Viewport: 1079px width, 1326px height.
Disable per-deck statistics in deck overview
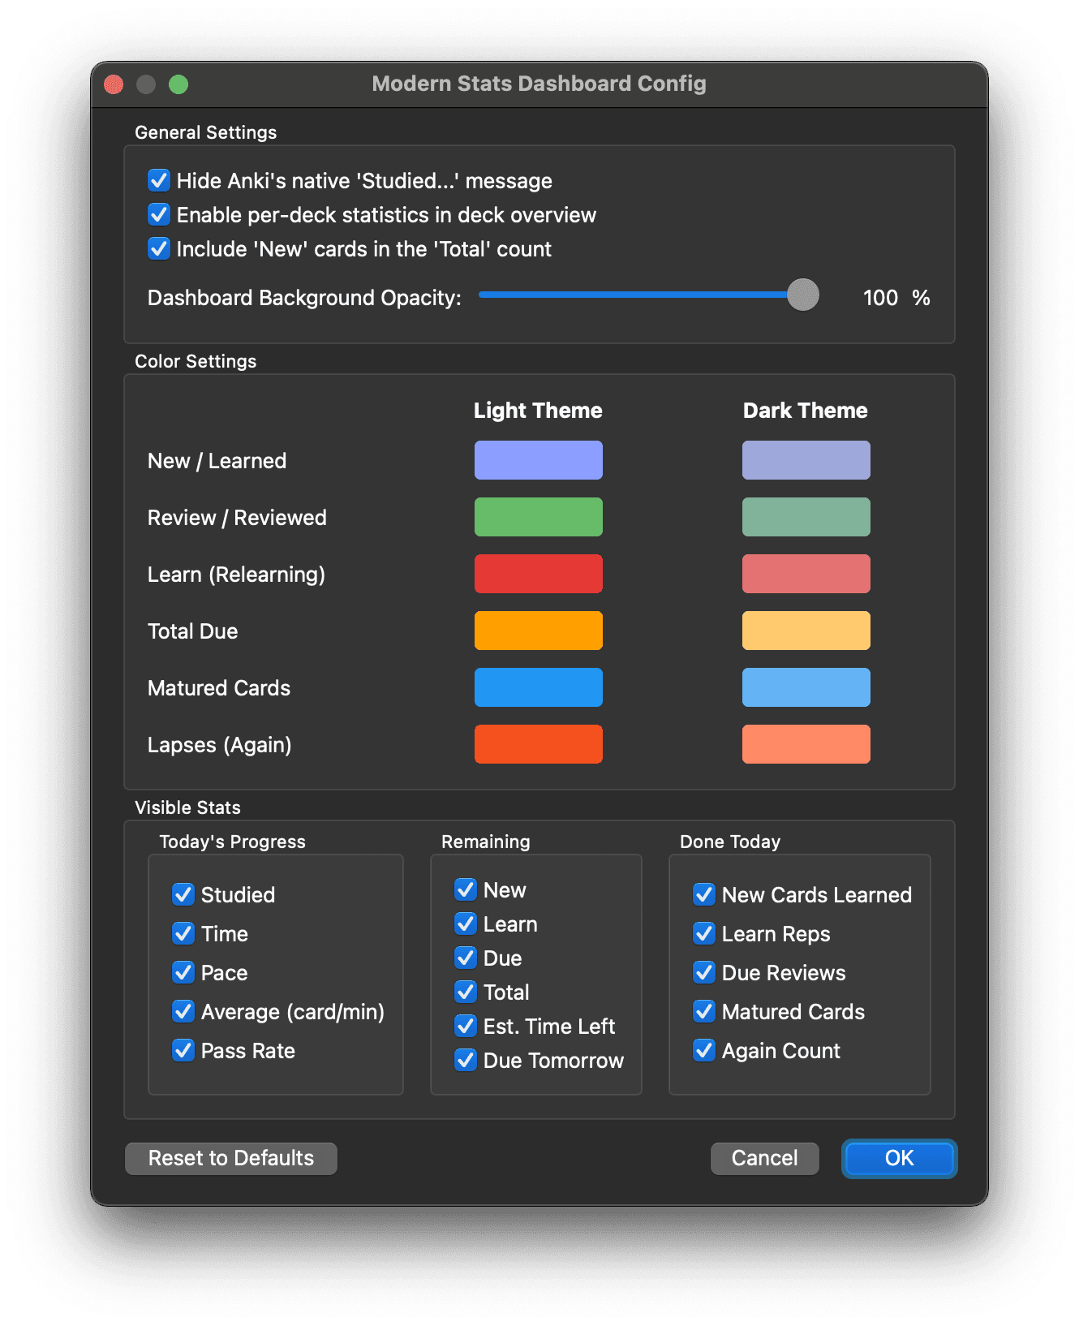coord(159,214)
